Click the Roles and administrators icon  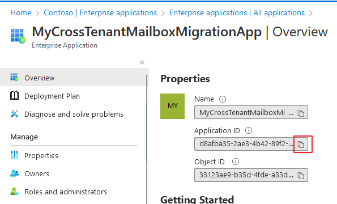click(x=14, y=192)
